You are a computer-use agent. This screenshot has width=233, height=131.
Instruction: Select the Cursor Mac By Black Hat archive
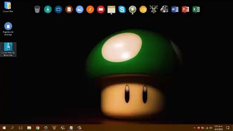pyautogui.click(x=8, y=49)
